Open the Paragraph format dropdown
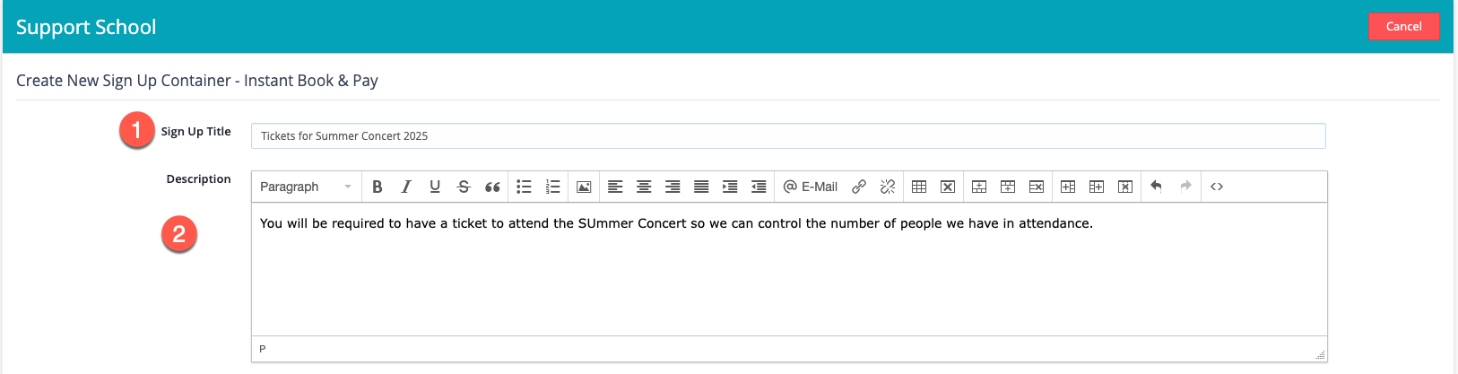Viewport: 1458px width, 374px height. pyautogui.click(x=306, y=187)
